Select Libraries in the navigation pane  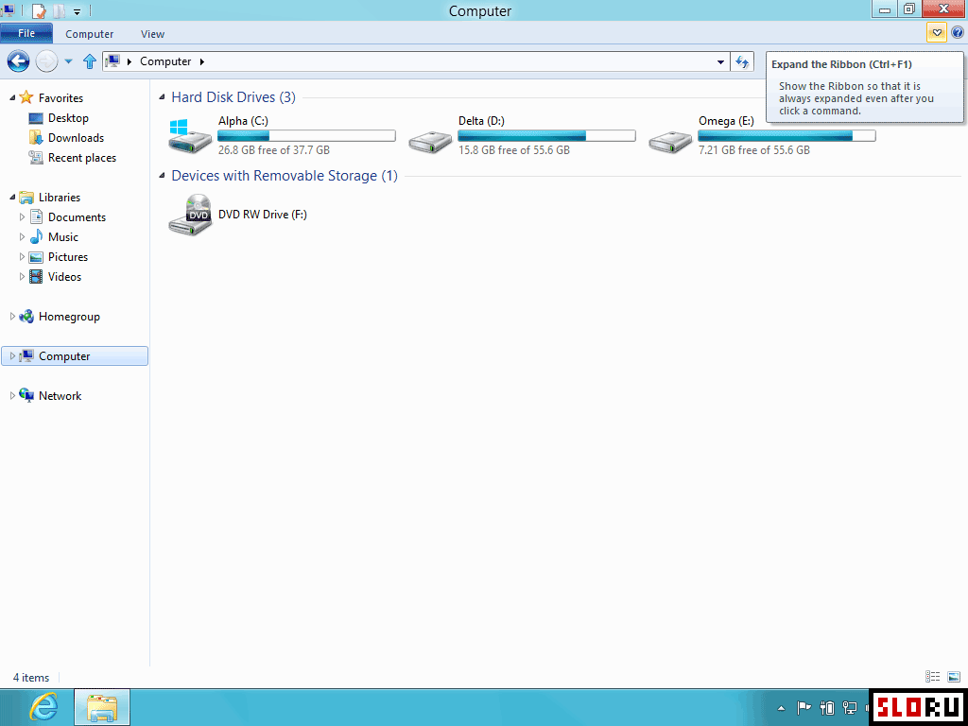(60, 198)
